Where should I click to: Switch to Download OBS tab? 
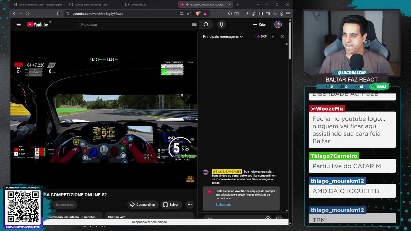(150, 4)
